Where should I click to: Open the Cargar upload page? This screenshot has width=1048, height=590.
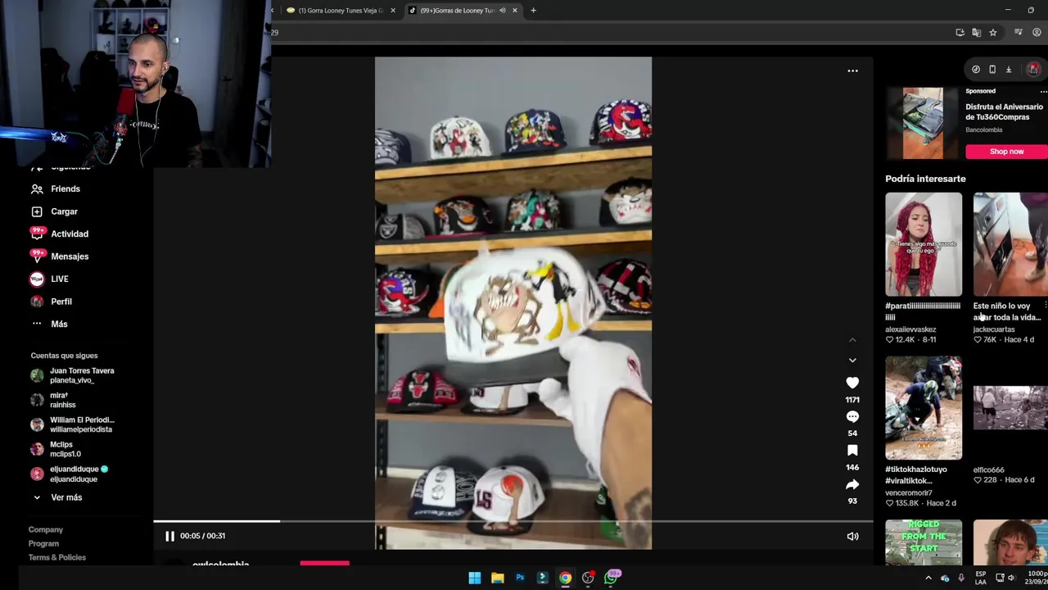54,211
